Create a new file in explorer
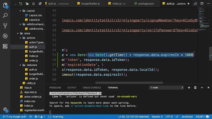Screen dimensions: 212x119 (21, 4)
